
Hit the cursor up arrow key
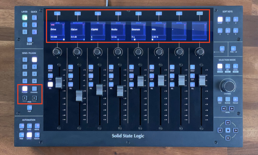pyautogui.click(x=228, y=122)
